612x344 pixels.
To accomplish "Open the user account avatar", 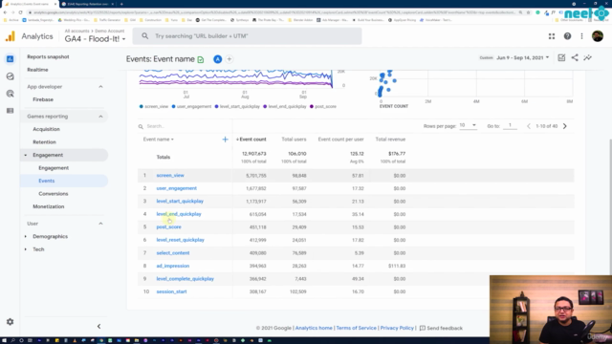I will [x=597, y=36].
